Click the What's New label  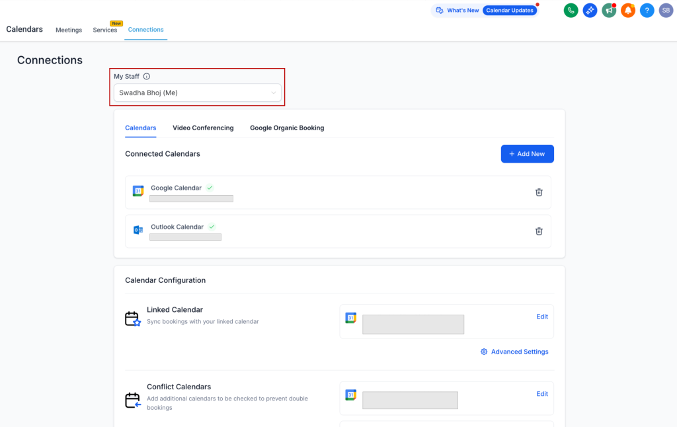tap(463, 11)
